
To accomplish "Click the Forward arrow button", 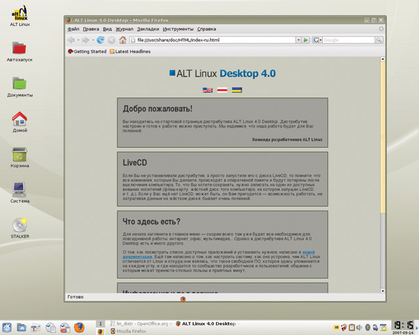I will [x=86, y=40].
